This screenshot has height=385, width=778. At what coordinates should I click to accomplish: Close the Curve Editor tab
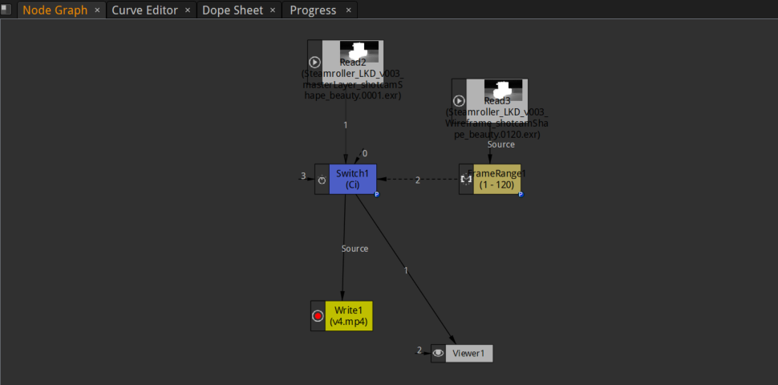click(x=188, y=10)
